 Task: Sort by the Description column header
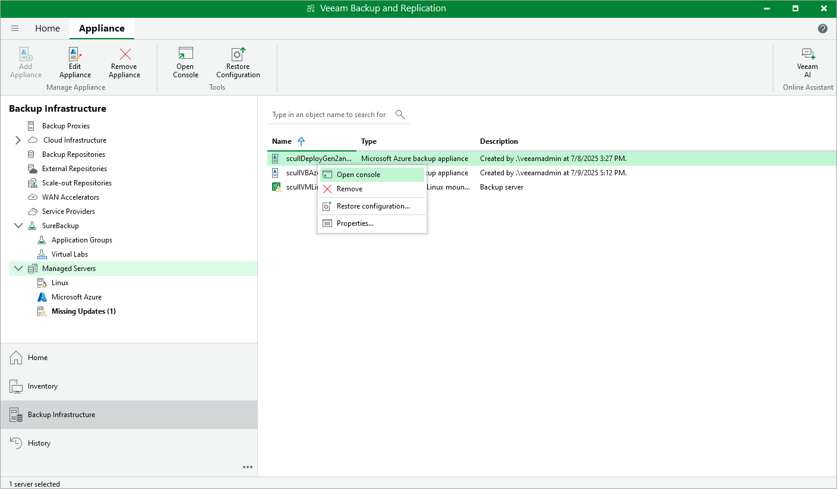[499, 141]
